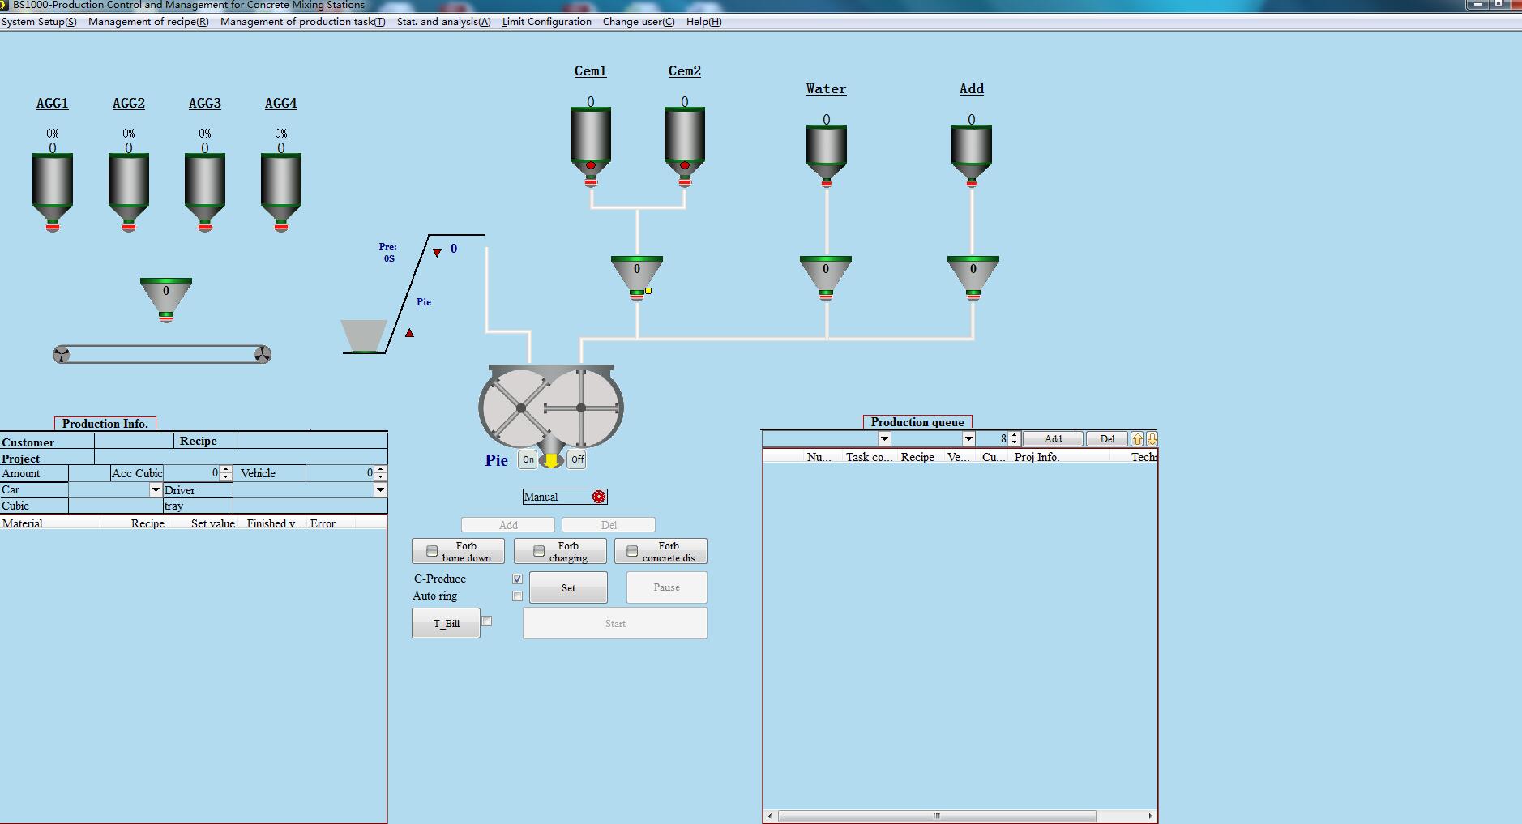Click the yellow mixer discharge gate
Screen dimensions: 1522x824
click(x=551, y=461)
